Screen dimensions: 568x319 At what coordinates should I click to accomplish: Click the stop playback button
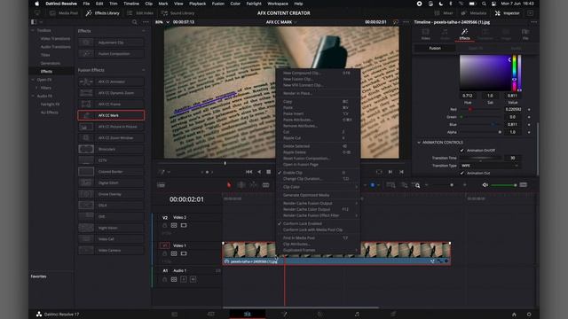(x=268, y=172)
